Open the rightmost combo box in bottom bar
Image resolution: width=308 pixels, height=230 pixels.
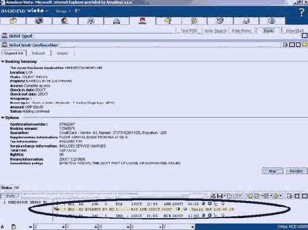point(179,227)
